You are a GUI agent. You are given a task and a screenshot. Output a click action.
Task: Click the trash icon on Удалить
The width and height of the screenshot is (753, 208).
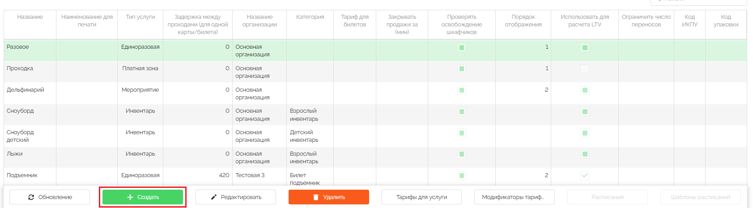coord(316,197)
